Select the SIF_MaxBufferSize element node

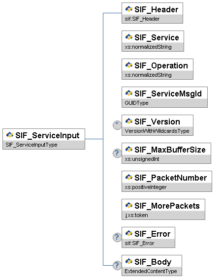coord(166,153)
